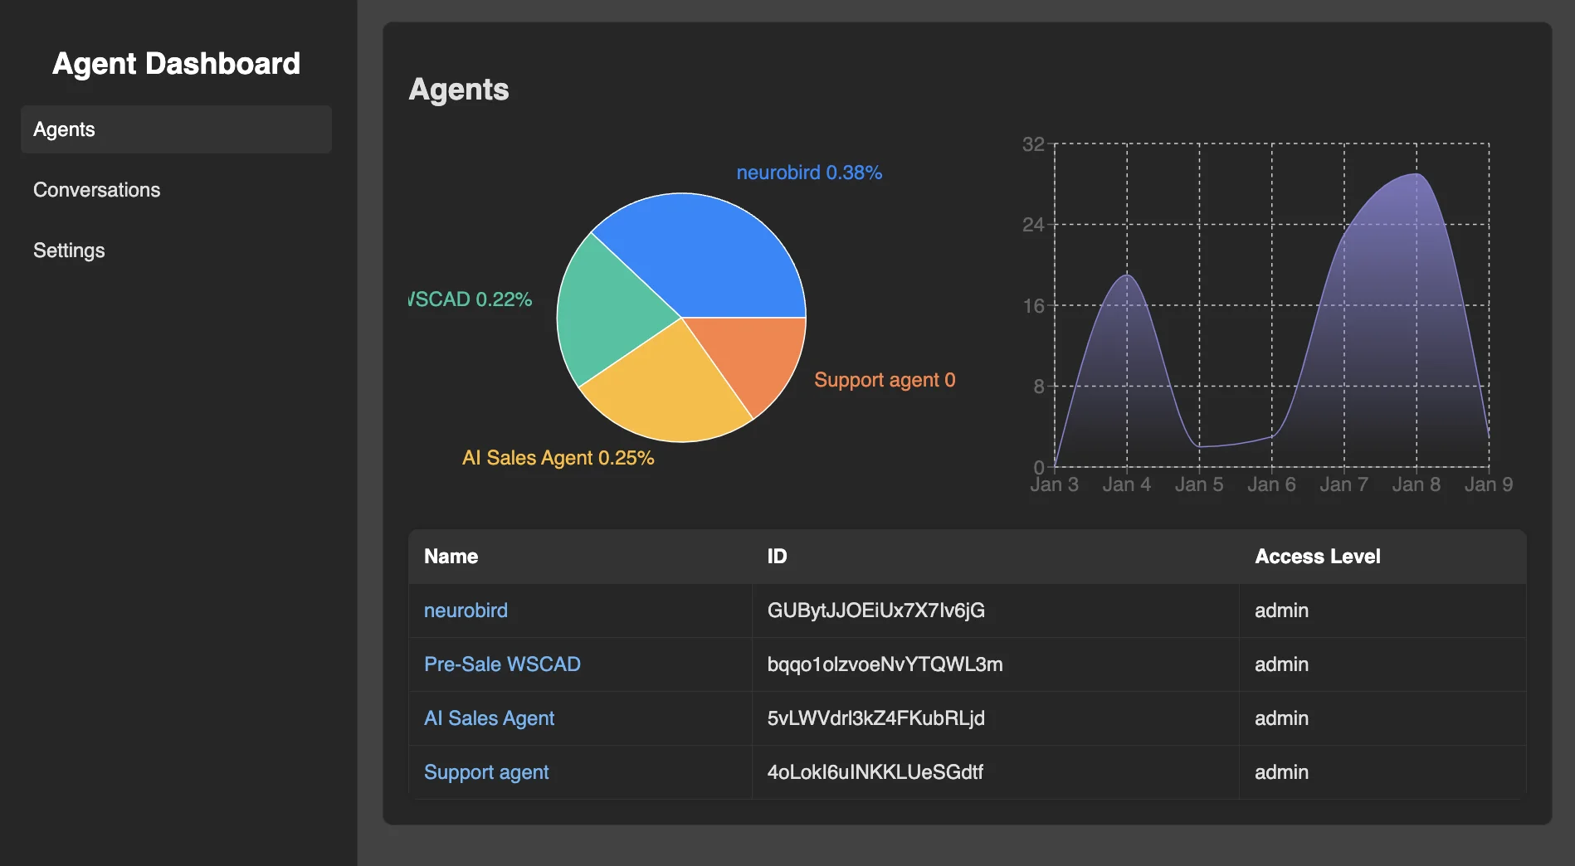Click the Jan 6 axis label
This screenshot has width=1575, height=866.
click(x=1271, y=484)
